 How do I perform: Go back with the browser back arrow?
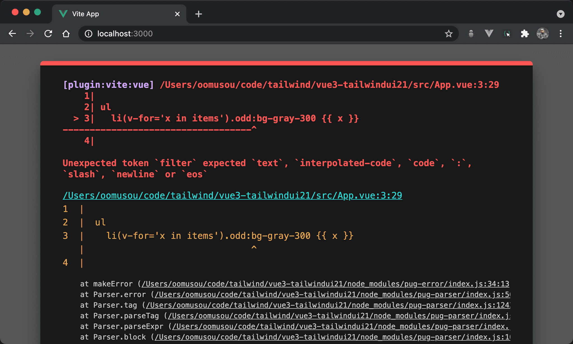click(12, 34)
